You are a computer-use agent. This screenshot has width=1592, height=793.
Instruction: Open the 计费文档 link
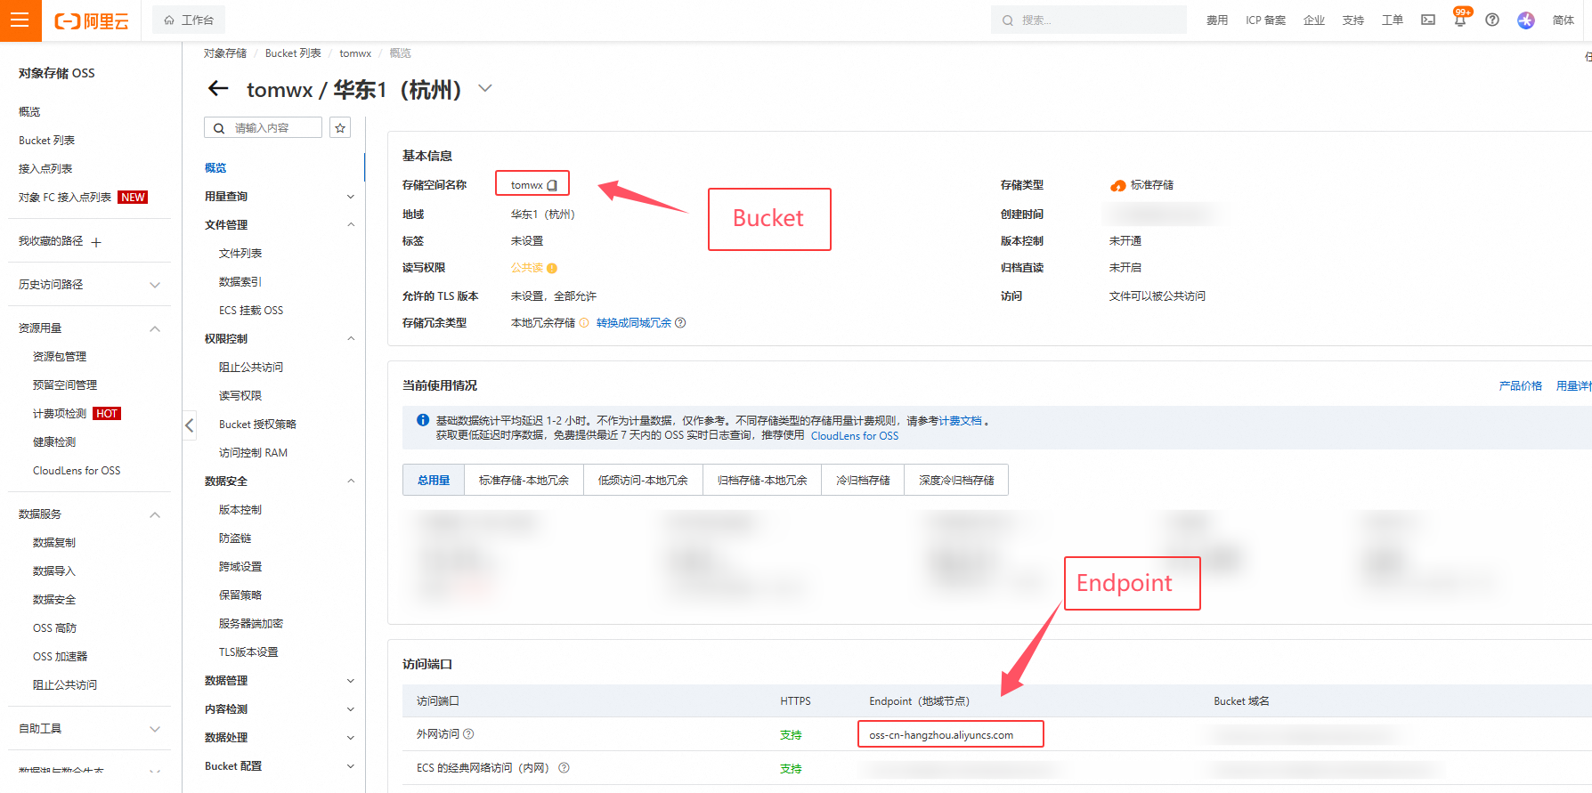[960, 421]
